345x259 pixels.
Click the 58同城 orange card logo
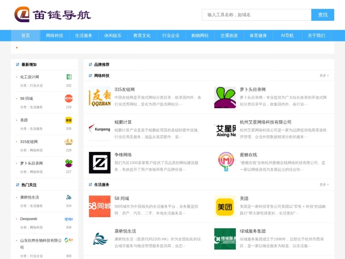(100, 206)
